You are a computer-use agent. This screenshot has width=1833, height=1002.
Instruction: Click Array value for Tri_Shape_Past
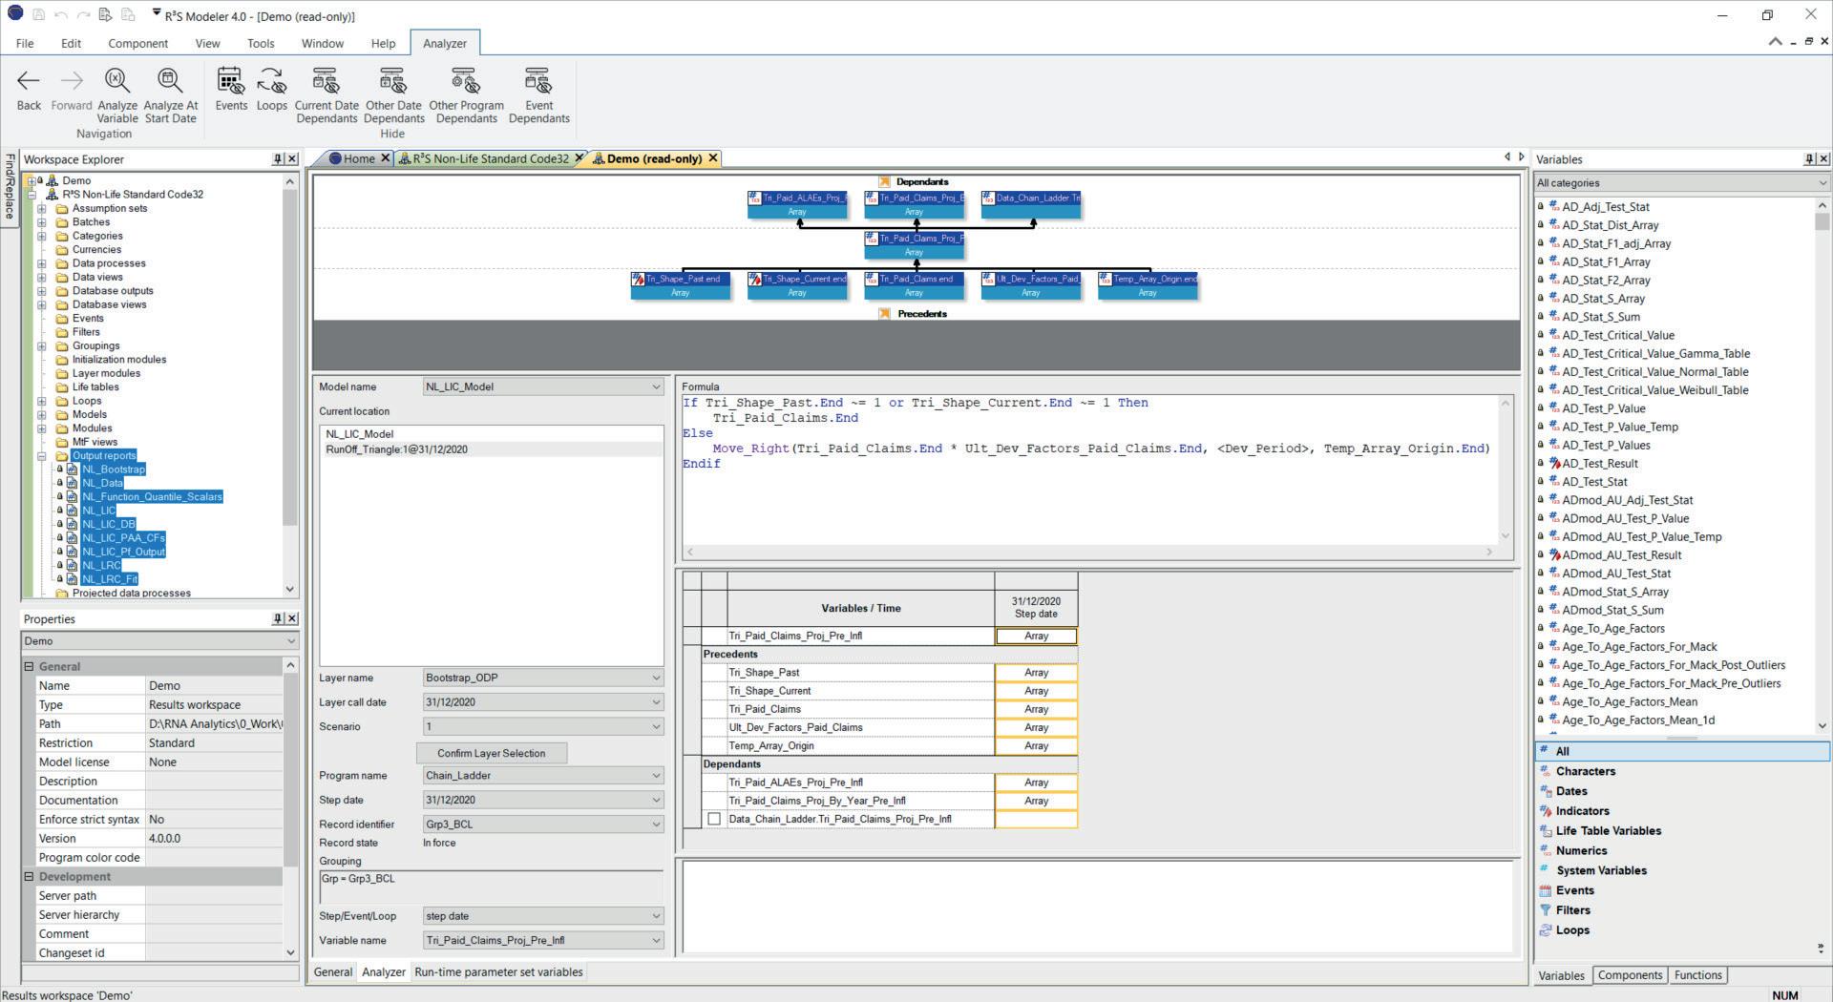pyautogui.click(x=1036, y=673)
